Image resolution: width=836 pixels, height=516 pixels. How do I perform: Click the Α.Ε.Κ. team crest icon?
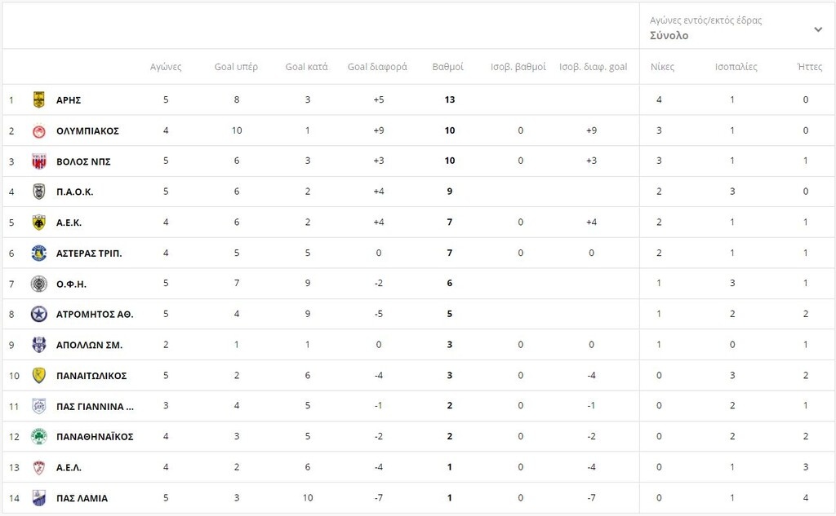(38, 223)
